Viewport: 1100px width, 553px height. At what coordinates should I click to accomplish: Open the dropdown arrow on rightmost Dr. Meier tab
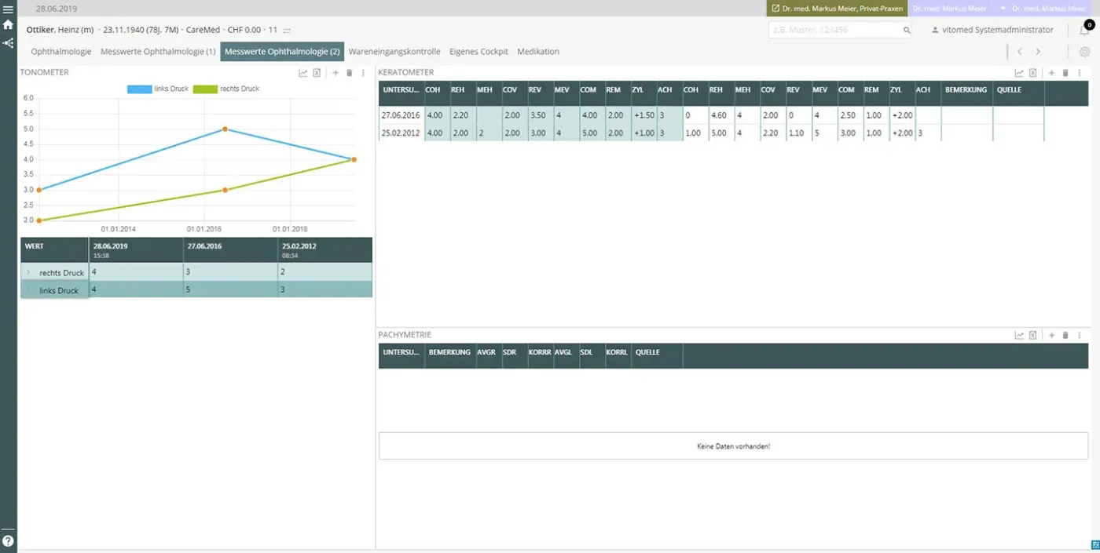coord(1003,8)
